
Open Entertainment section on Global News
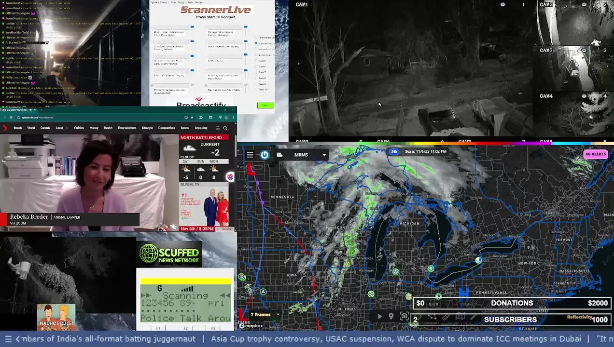tap(127, 128)
